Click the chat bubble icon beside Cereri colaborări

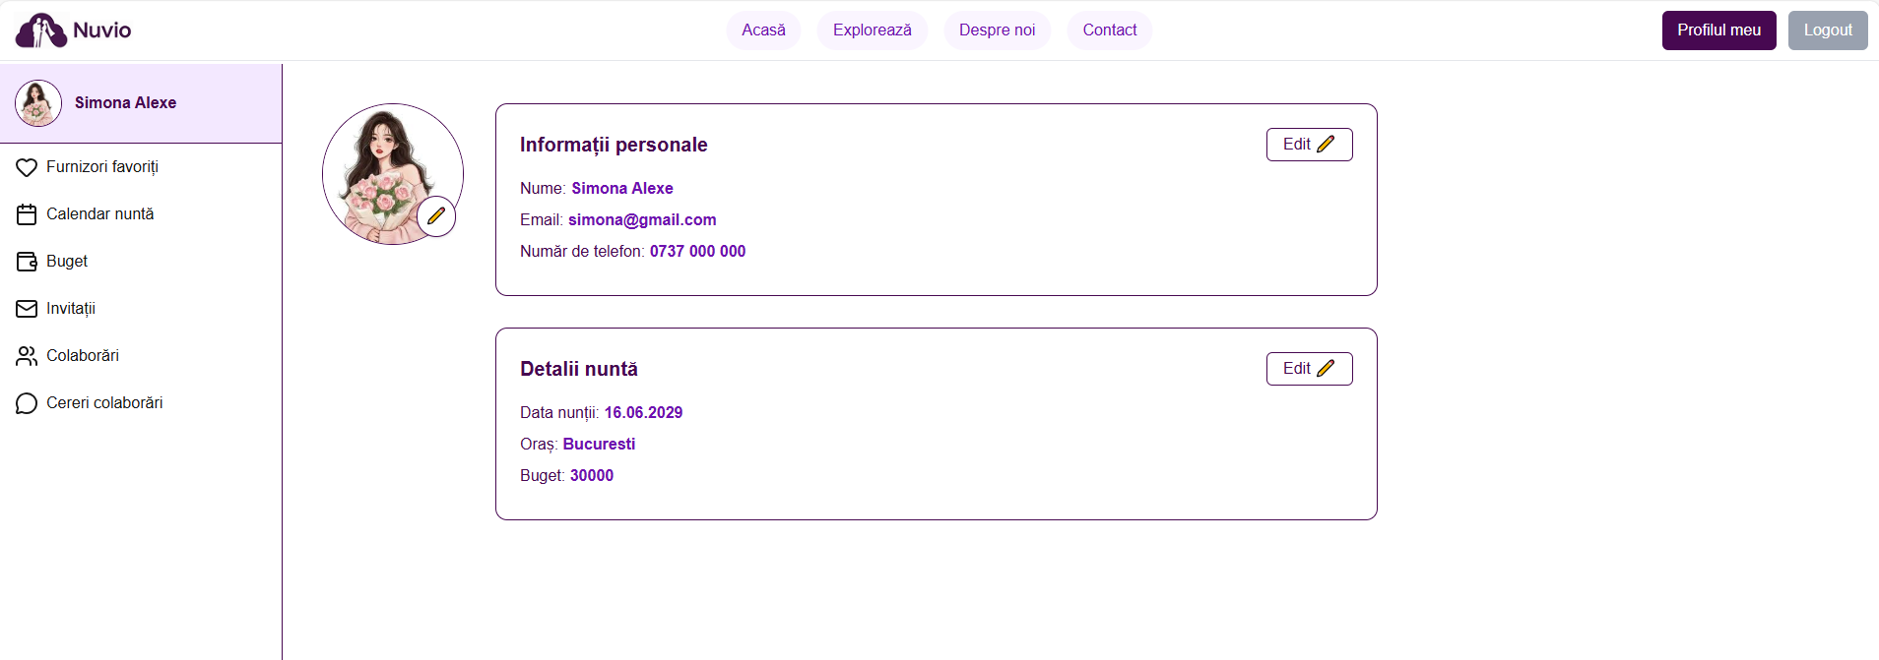(27, 403)
